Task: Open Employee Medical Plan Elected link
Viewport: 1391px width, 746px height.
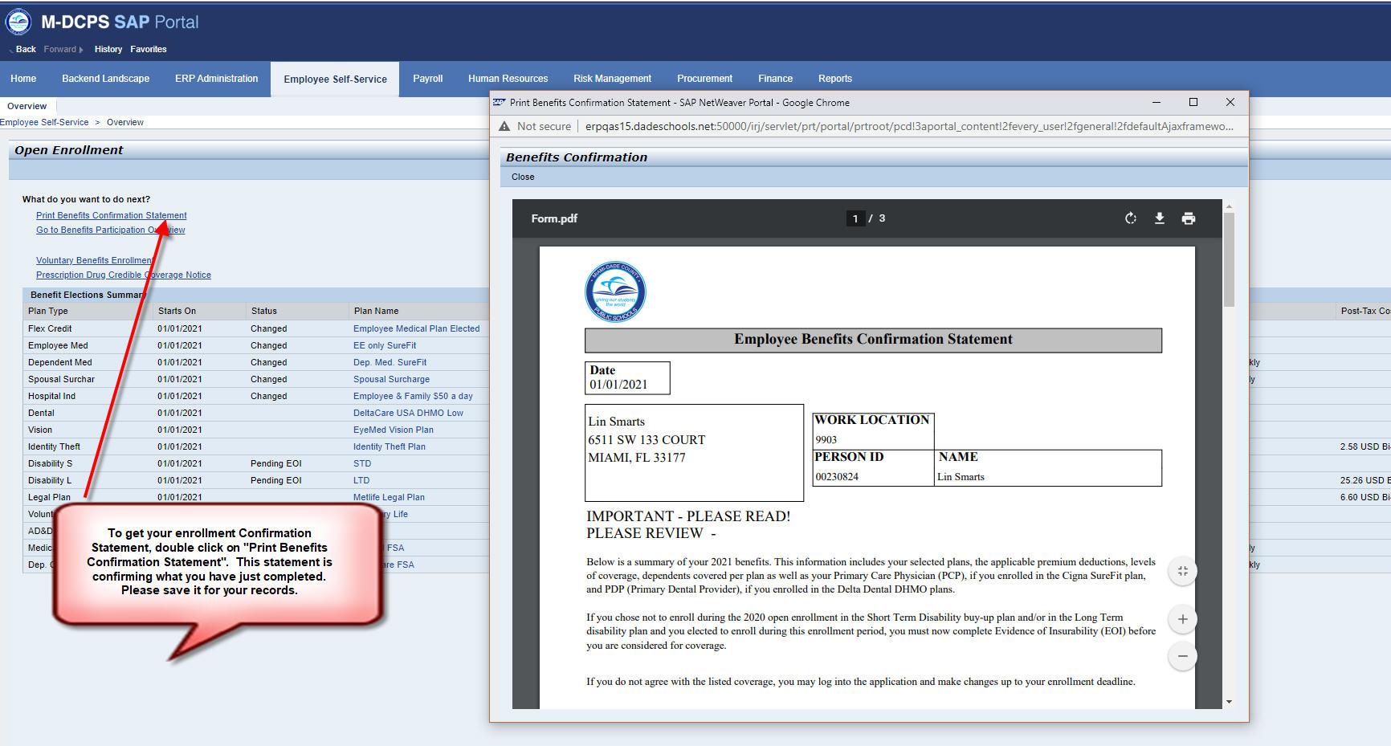Action: 417,328
